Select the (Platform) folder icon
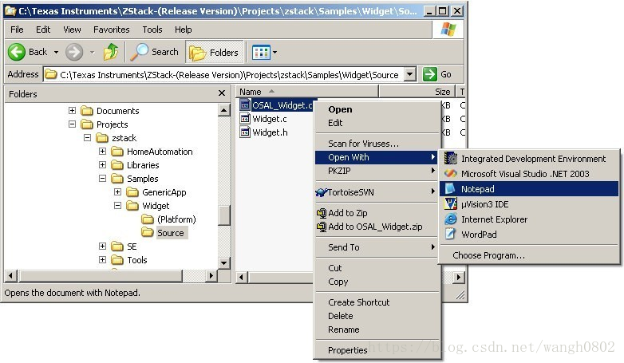The height and width of the screenshot is (363, 624). pos(148,219)
